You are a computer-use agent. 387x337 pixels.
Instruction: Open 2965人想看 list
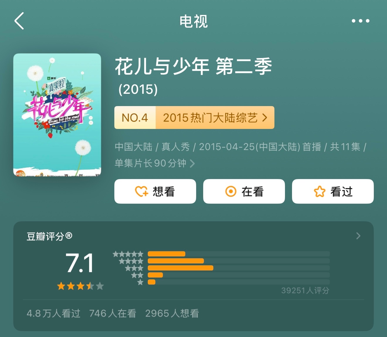(172, 314)
